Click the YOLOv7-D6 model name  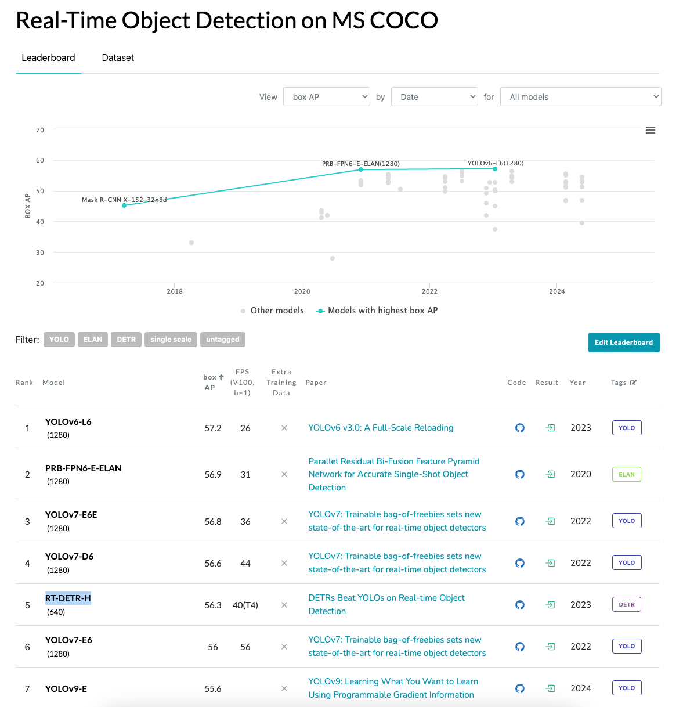(x=70, y=557)
